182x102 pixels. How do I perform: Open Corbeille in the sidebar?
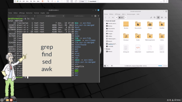point(110,46)
